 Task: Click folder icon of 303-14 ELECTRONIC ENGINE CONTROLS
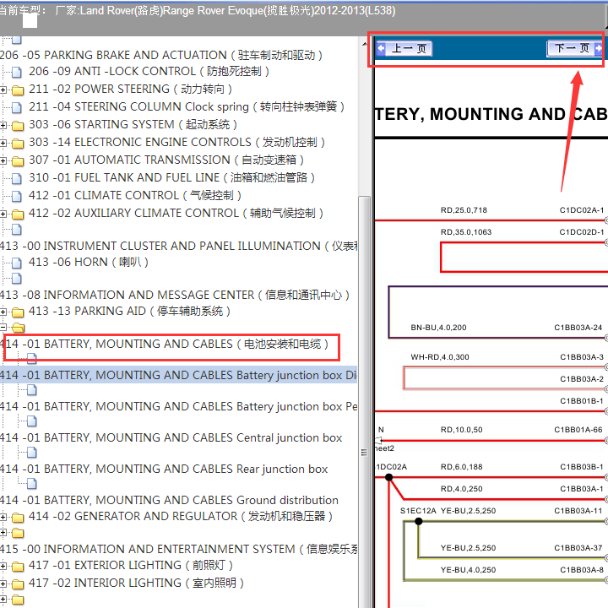[18, 144]
